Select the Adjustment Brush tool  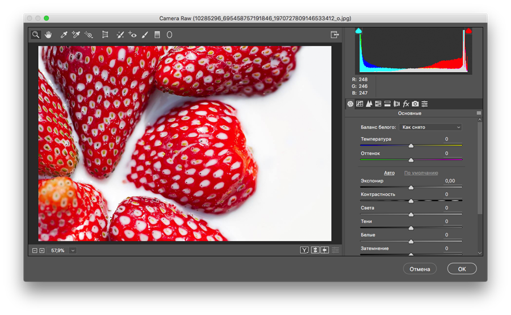click(x=145, y=35)
